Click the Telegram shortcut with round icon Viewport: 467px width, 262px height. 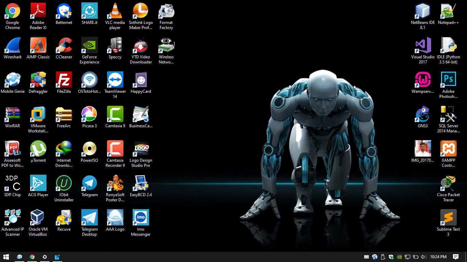[x=90, y=183]
